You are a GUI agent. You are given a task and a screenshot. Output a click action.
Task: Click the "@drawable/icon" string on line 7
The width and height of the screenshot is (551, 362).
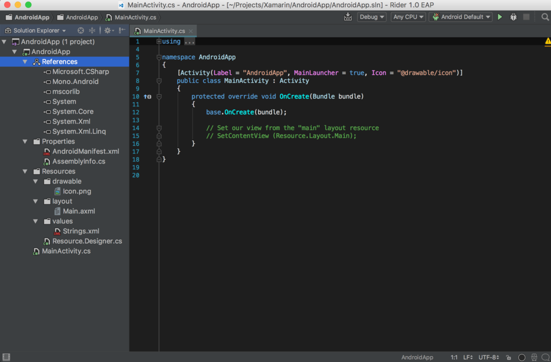(426, 73)
